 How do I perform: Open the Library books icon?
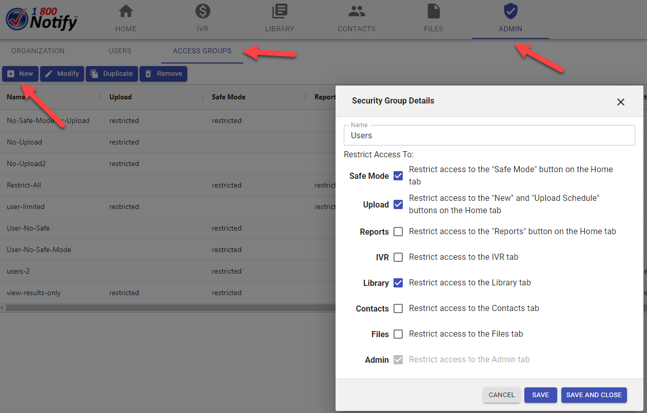click(280, 11)
